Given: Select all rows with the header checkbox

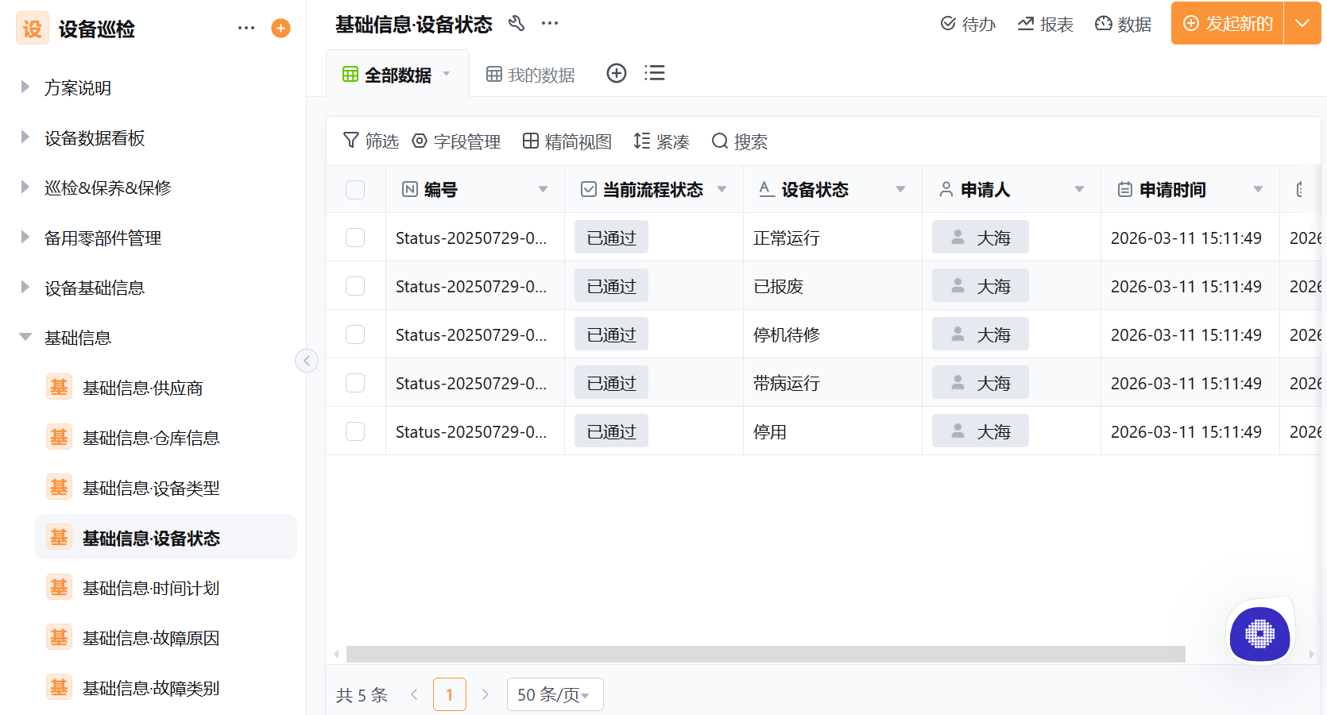Looking at the screenshot, I should click(355, 189).
